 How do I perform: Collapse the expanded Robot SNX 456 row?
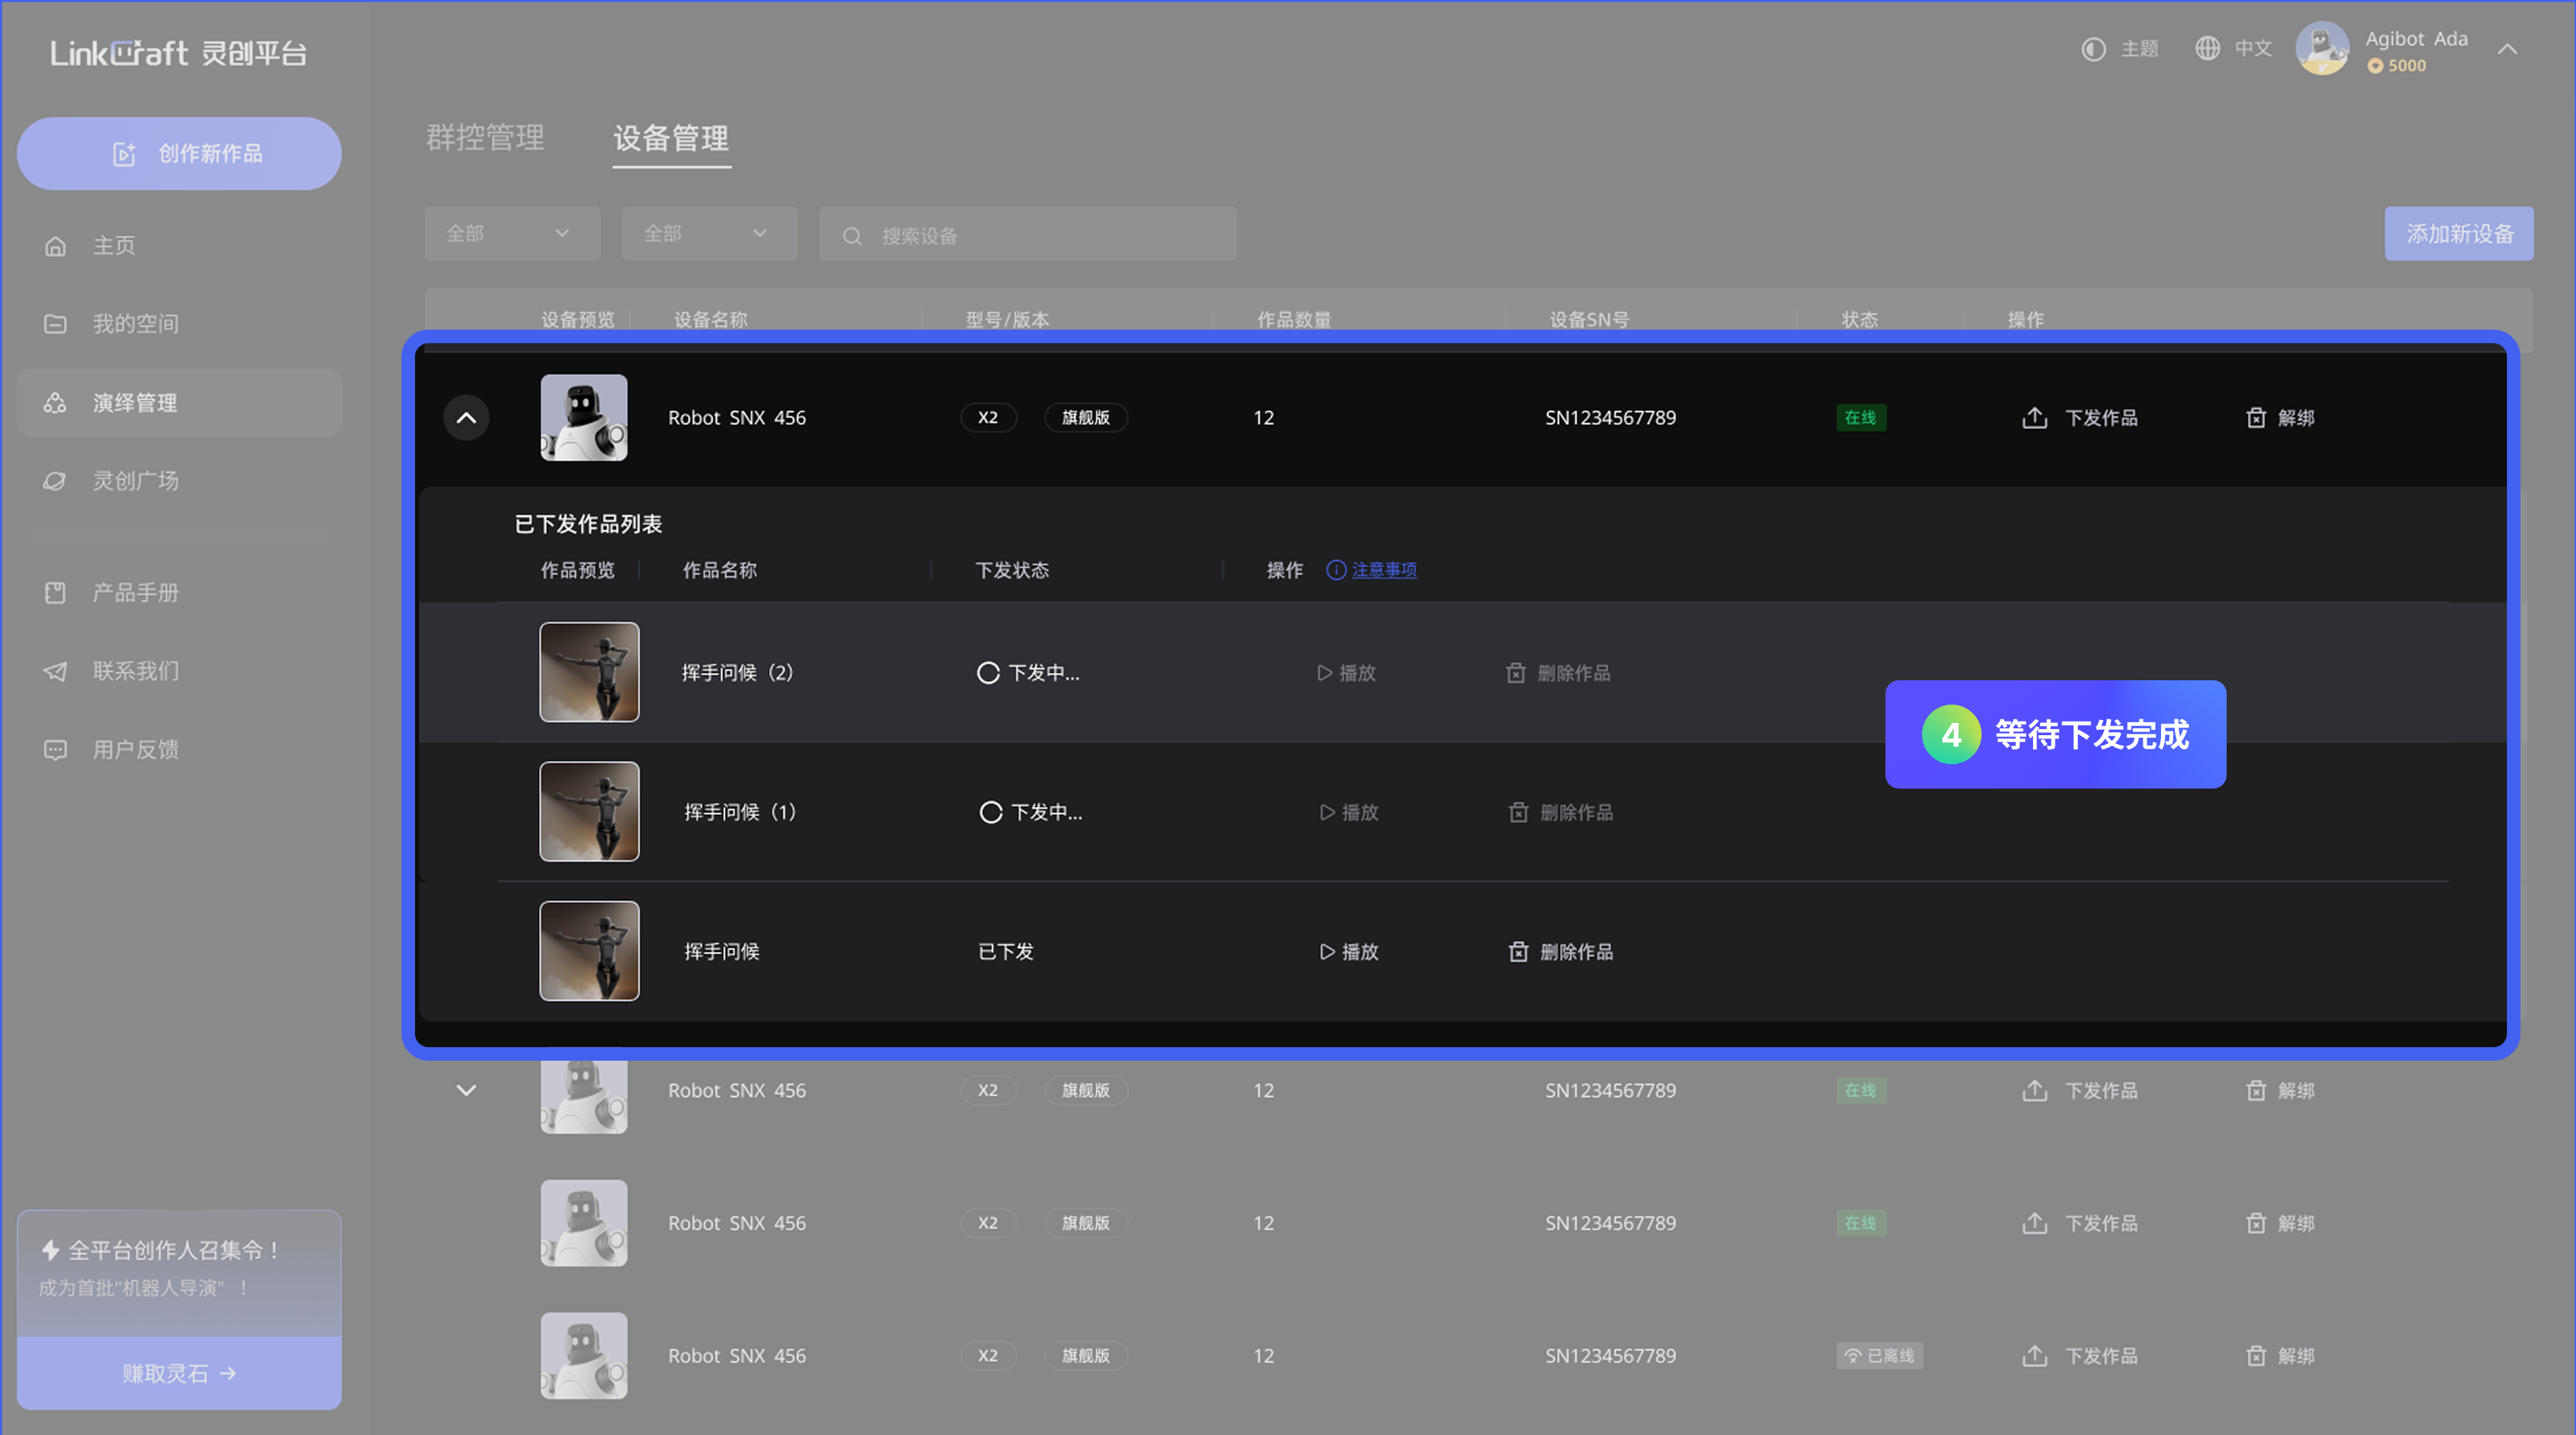[x=466, y=417]
